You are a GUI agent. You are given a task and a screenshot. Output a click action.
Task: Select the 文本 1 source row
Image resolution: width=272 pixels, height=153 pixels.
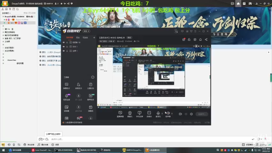[79, 47]
